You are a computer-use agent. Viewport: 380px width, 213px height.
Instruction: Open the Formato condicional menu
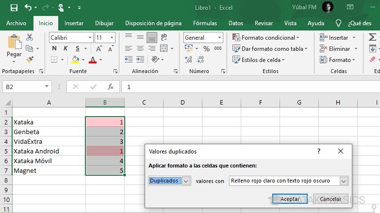click(266, 37)
